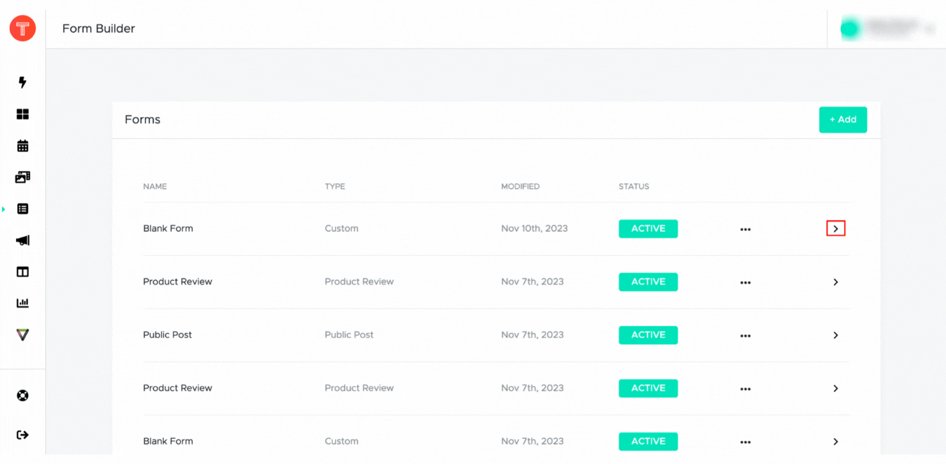Image resolution: width=946 pixels, height=464 pixels.
Task: Click Public Post in the Type column
Action: pyautogui.click(x=349, y=335)
